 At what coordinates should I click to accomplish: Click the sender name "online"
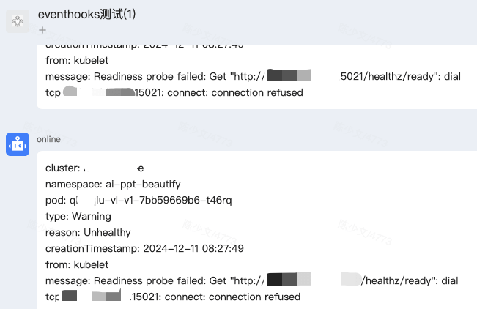tap(48, 139)
